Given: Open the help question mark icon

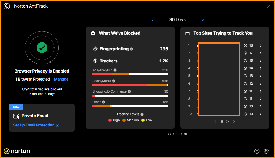Looking at the screenshot, I should click(257, 151).
